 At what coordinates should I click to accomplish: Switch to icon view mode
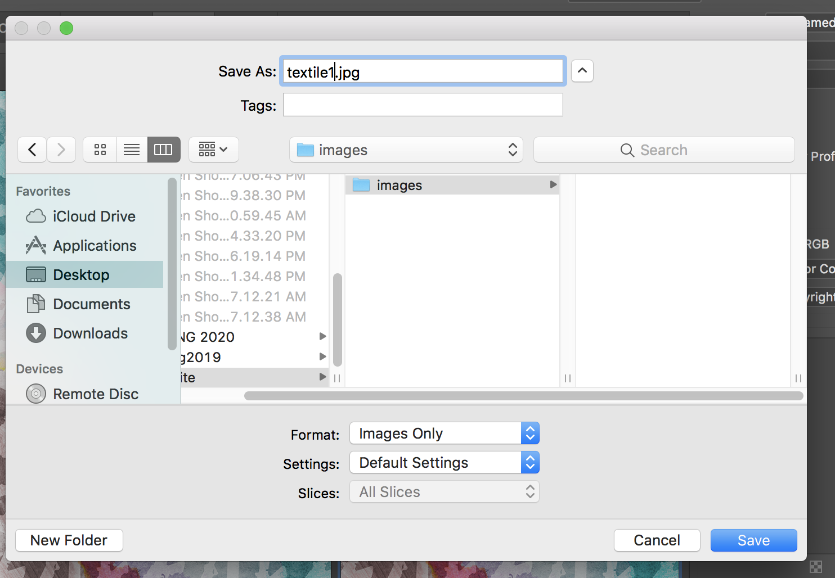coord(100,150)
